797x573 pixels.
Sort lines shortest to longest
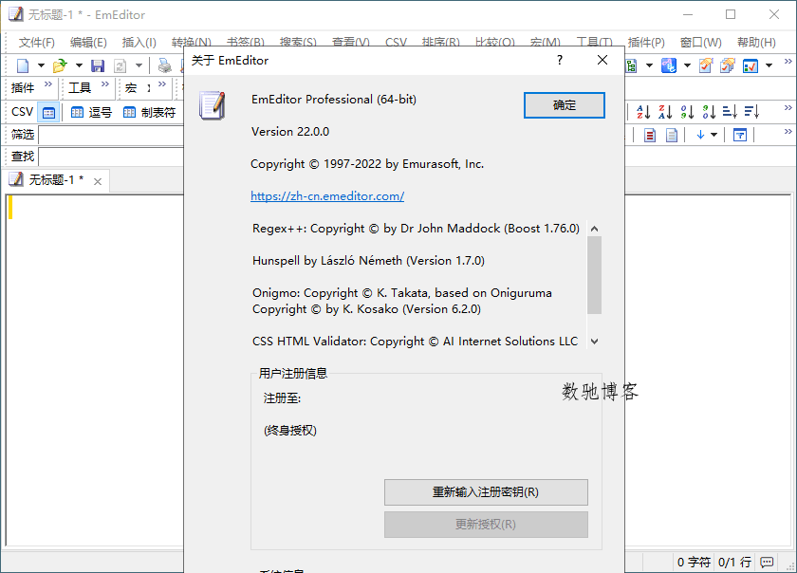(x=730, y=111)
